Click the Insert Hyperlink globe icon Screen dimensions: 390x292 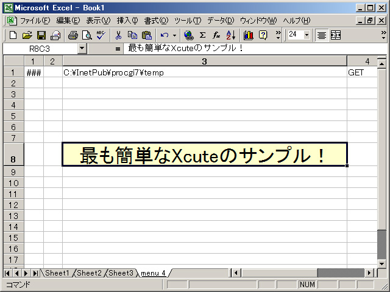[x=189, y=35]
